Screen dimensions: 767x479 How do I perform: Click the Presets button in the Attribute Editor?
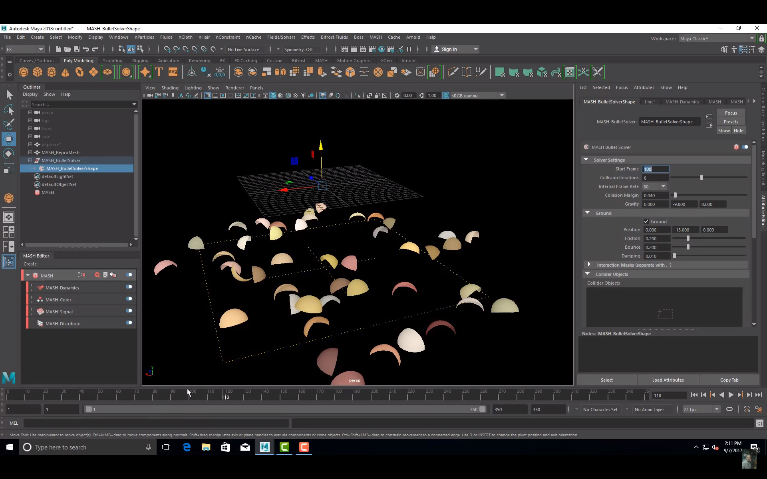731,121
